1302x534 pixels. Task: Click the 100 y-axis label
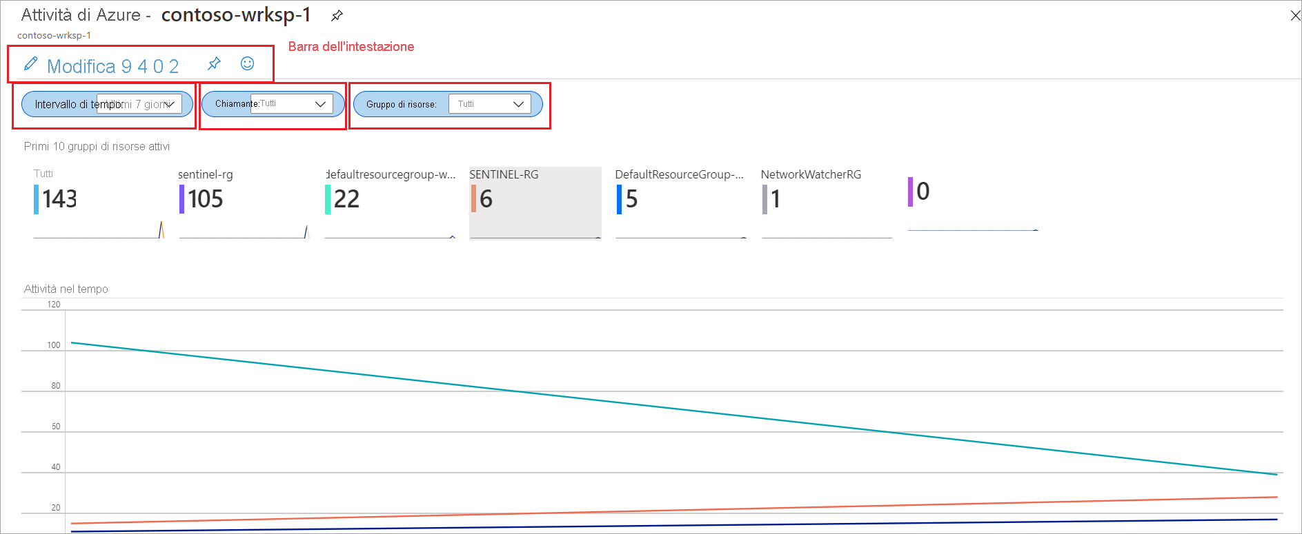tap(54, 345)
